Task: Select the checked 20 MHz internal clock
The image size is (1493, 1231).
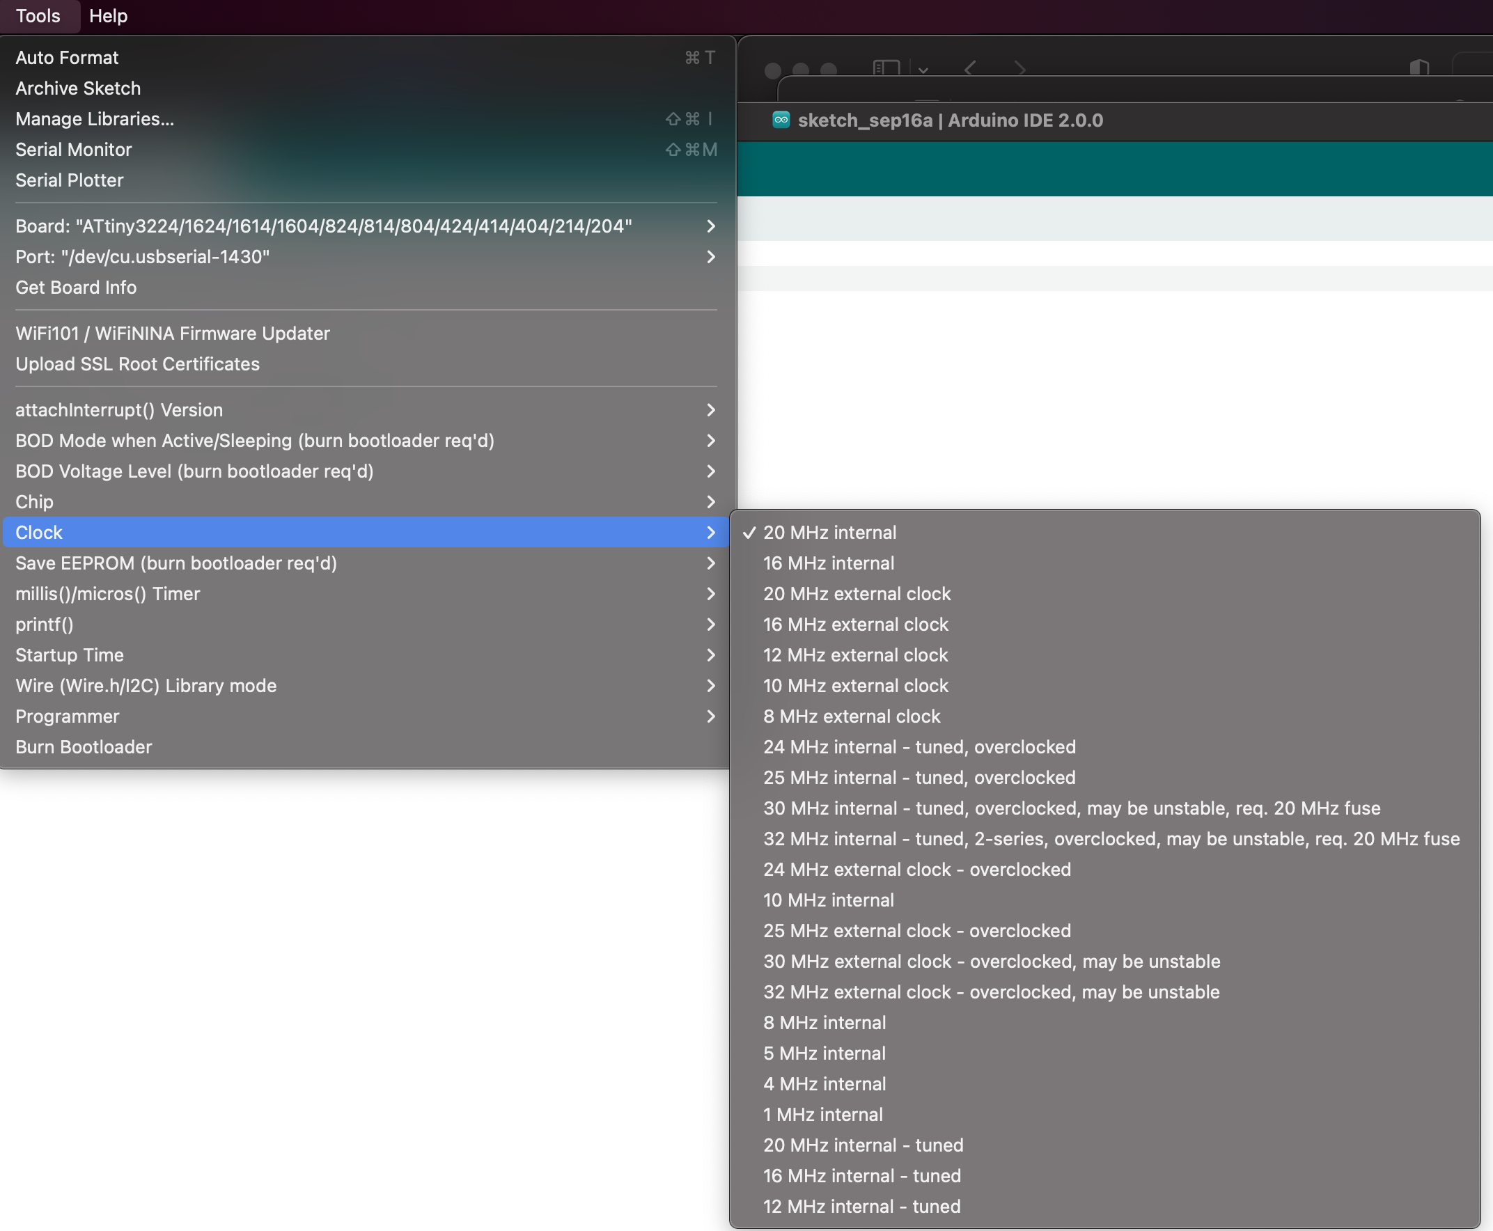Action: (x=1104, y=532)
